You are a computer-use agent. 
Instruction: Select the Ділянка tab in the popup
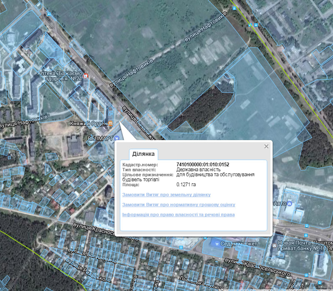point(144,154)
